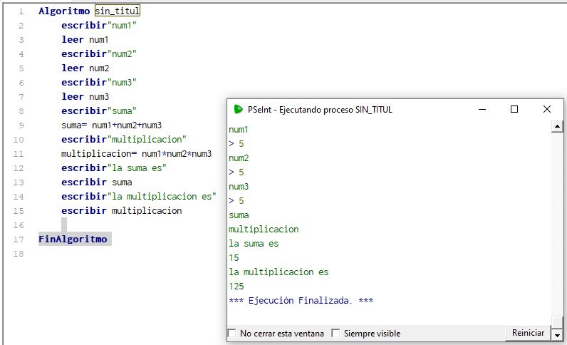Click line number 1 in the gutter
This screenshot has height=345, width=567.
(21, 11)
